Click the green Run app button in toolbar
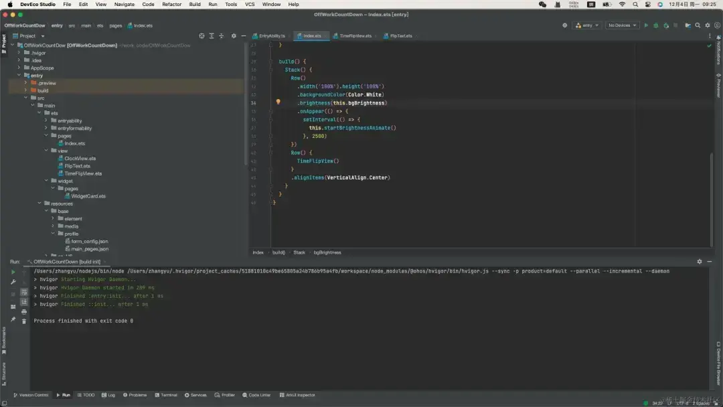Image resolution: width=723 pixels, height=407 pixels. tap(646, 25)
